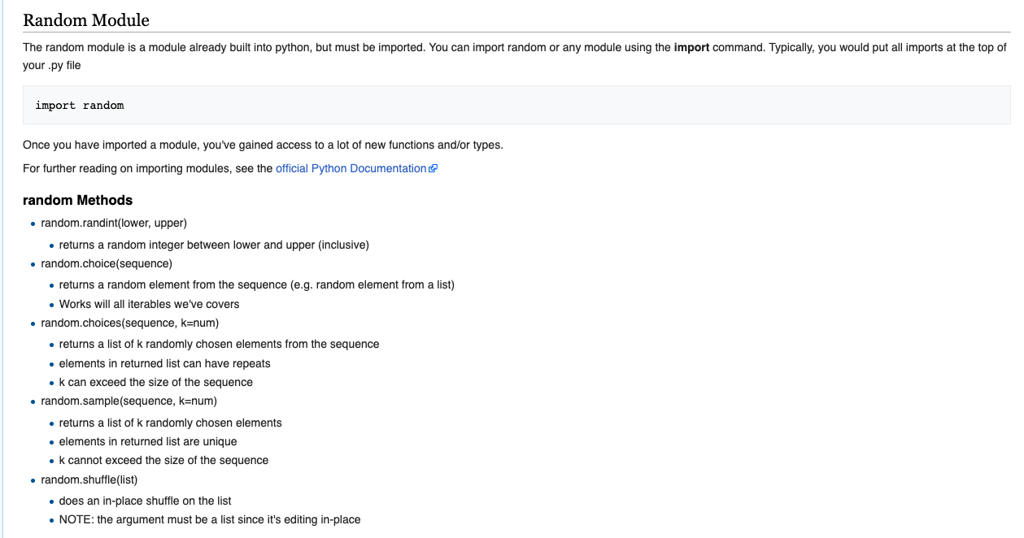Click the random.randint(lower, upper) list item
This screenshot has width=1024, height=538.
pyautogui.click(x=114, y=223)
